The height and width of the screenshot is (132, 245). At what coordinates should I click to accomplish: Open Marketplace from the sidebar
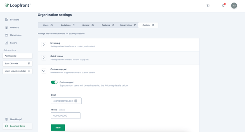pos(16,35)
